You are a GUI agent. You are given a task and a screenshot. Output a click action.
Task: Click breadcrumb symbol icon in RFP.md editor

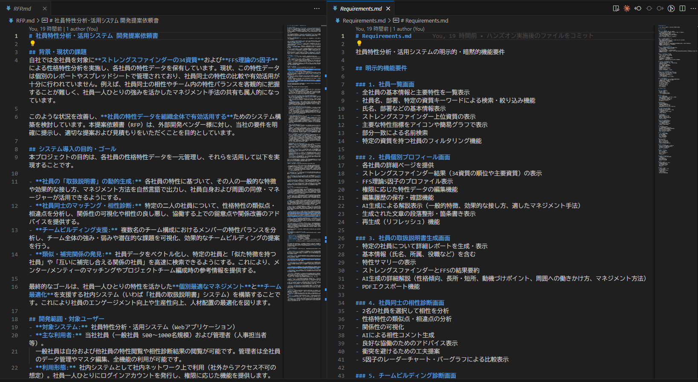(x=45, y=20)
